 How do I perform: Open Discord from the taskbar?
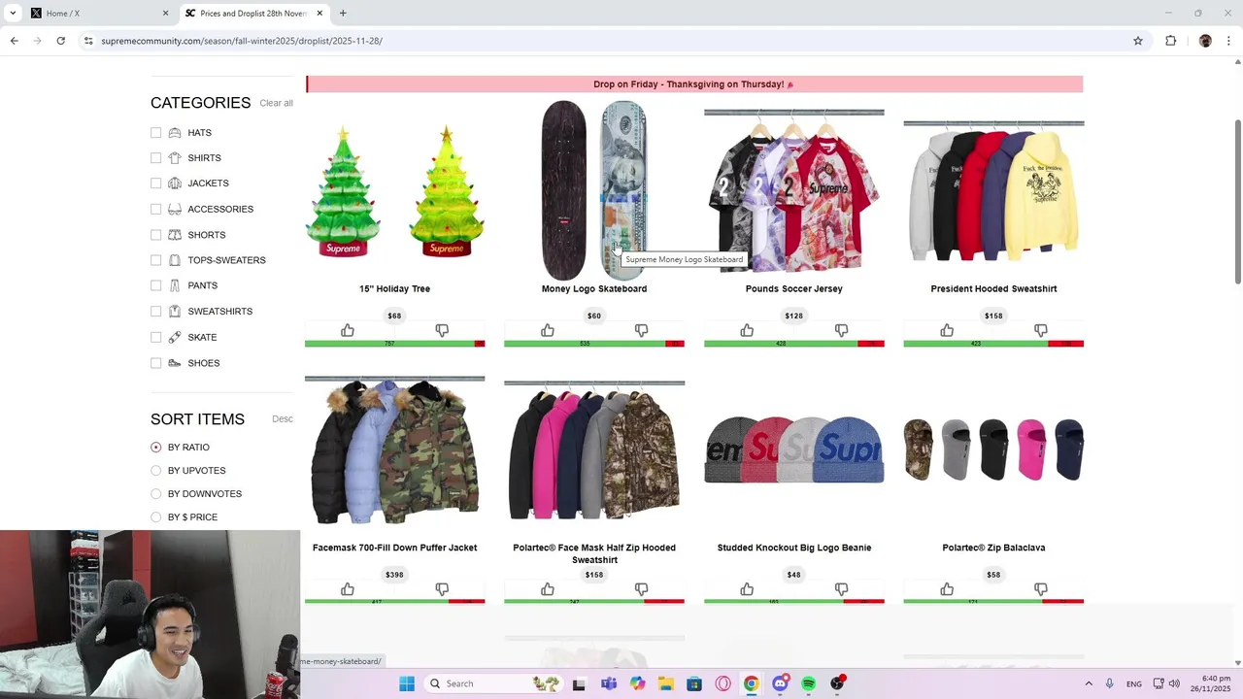[x=780, y=683]
